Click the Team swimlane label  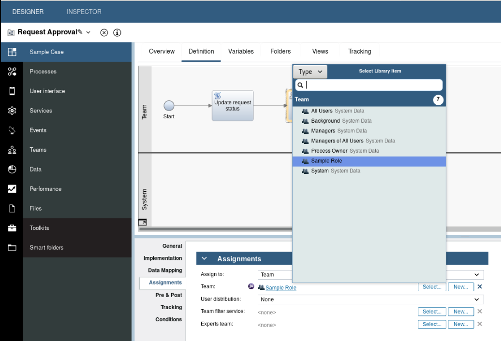[145, 112]
